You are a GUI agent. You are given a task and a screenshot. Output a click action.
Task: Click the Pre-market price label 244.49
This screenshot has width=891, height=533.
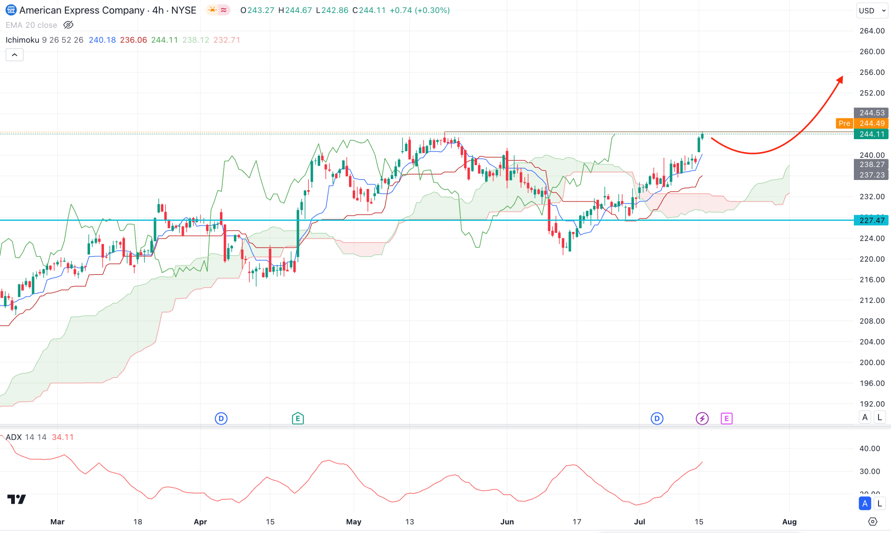point(862,123)
